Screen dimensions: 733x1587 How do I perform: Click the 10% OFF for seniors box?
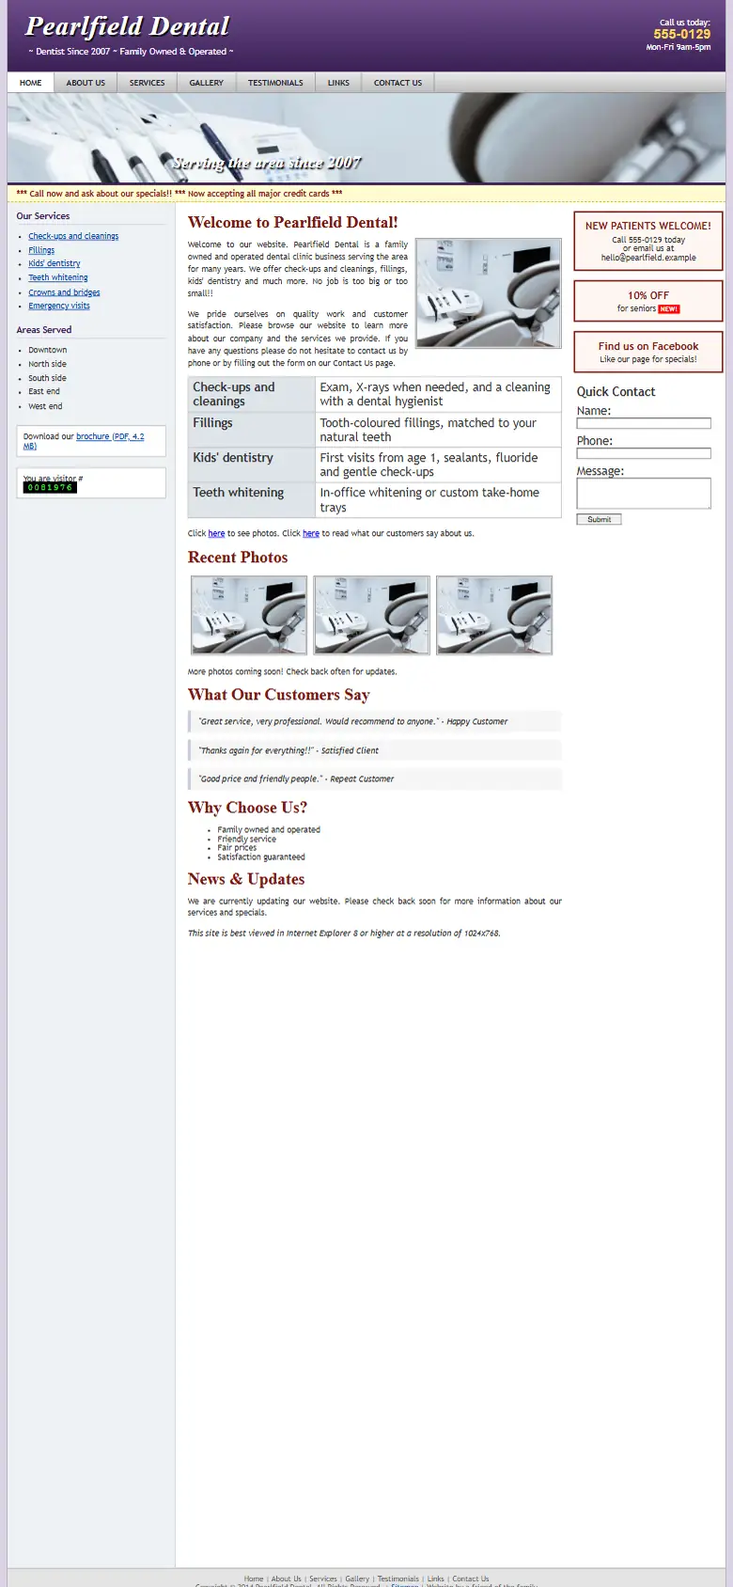coord(648,301)
